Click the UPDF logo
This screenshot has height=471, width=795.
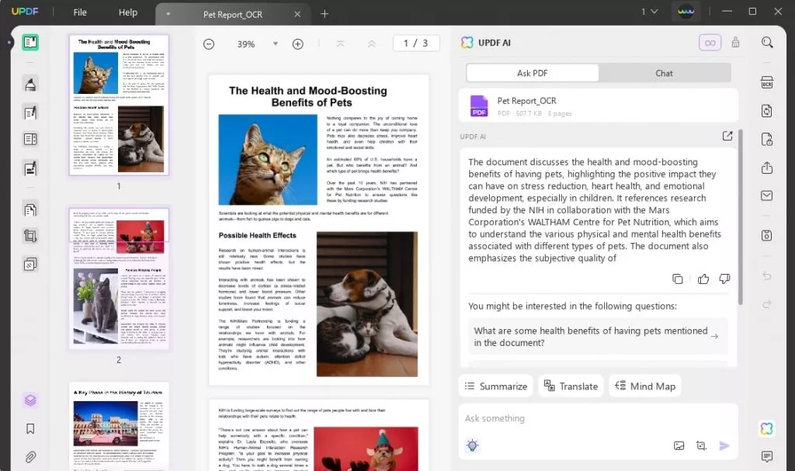point(24,11)
